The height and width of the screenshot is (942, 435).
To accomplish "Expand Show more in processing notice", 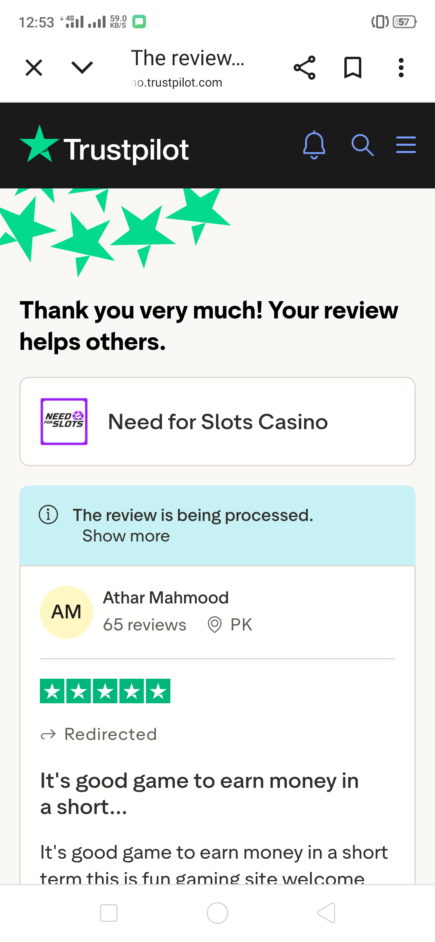I will [x=126, y=536].
